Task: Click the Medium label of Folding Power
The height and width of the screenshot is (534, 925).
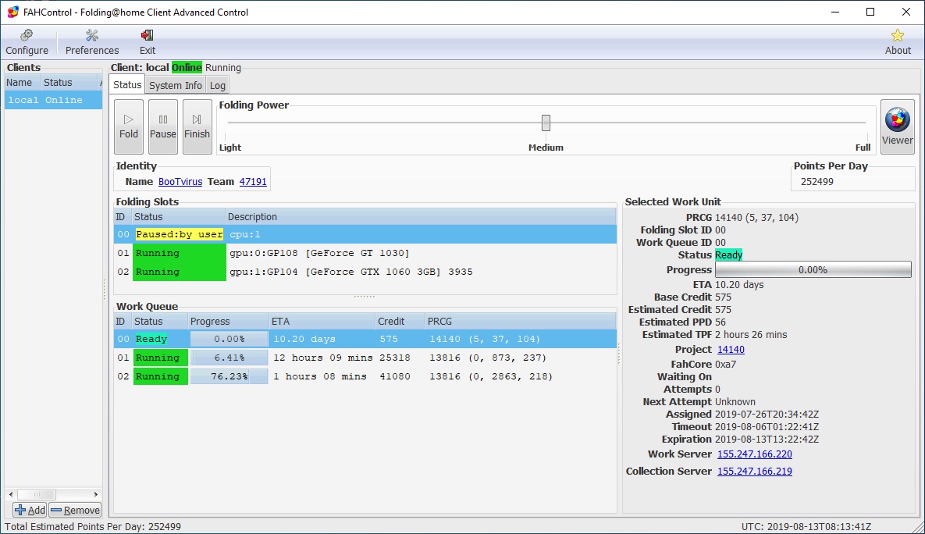Action: 546,148
